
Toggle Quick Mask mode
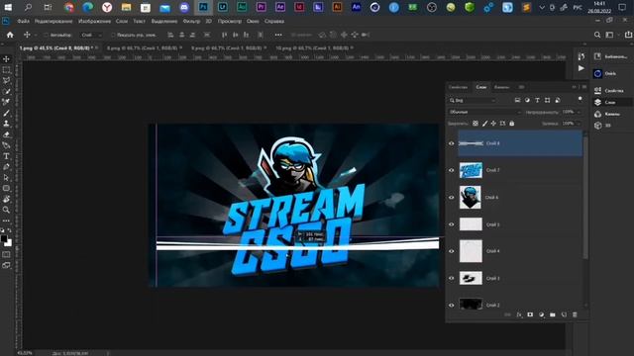pos(6,254)
